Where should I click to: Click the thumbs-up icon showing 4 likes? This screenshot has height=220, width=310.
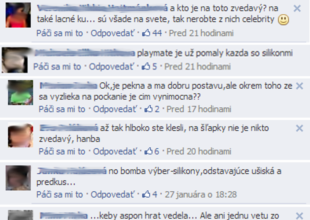[x=146, y=194]
